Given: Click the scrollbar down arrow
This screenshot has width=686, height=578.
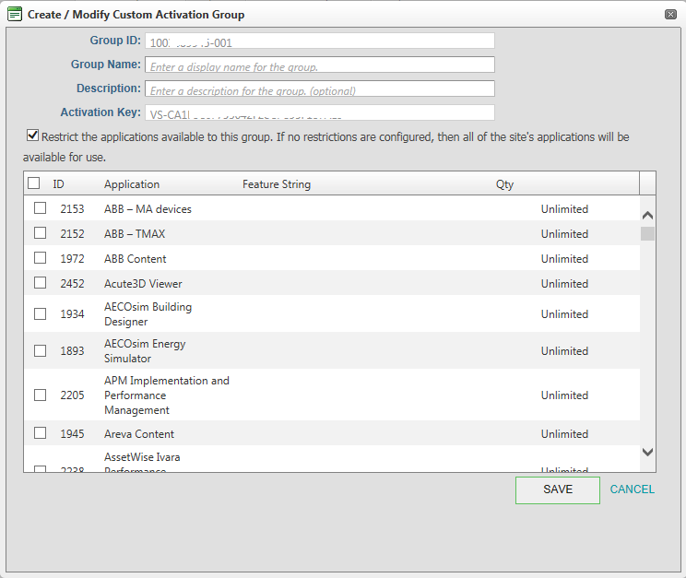Looking at the screenshot, I should [647, 452].
